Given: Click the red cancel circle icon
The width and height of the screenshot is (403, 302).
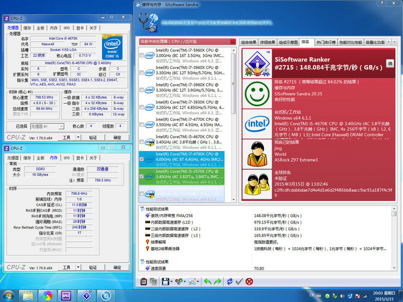Looking at the screenshot, I should click(x=249, y=281).
